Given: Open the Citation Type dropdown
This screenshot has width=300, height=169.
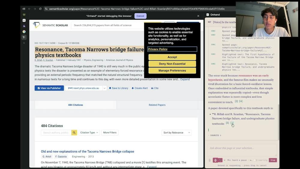Looking at the screenshot, I should (x=89, y=132).
